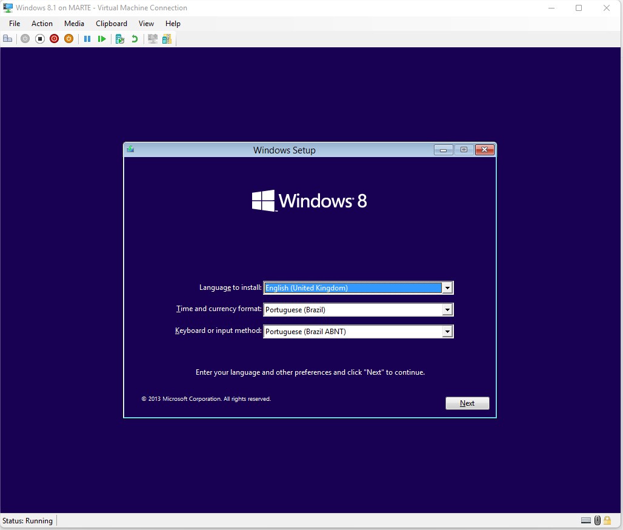Open the Help menu
This screenshot has width=623, height=530.
173,24
